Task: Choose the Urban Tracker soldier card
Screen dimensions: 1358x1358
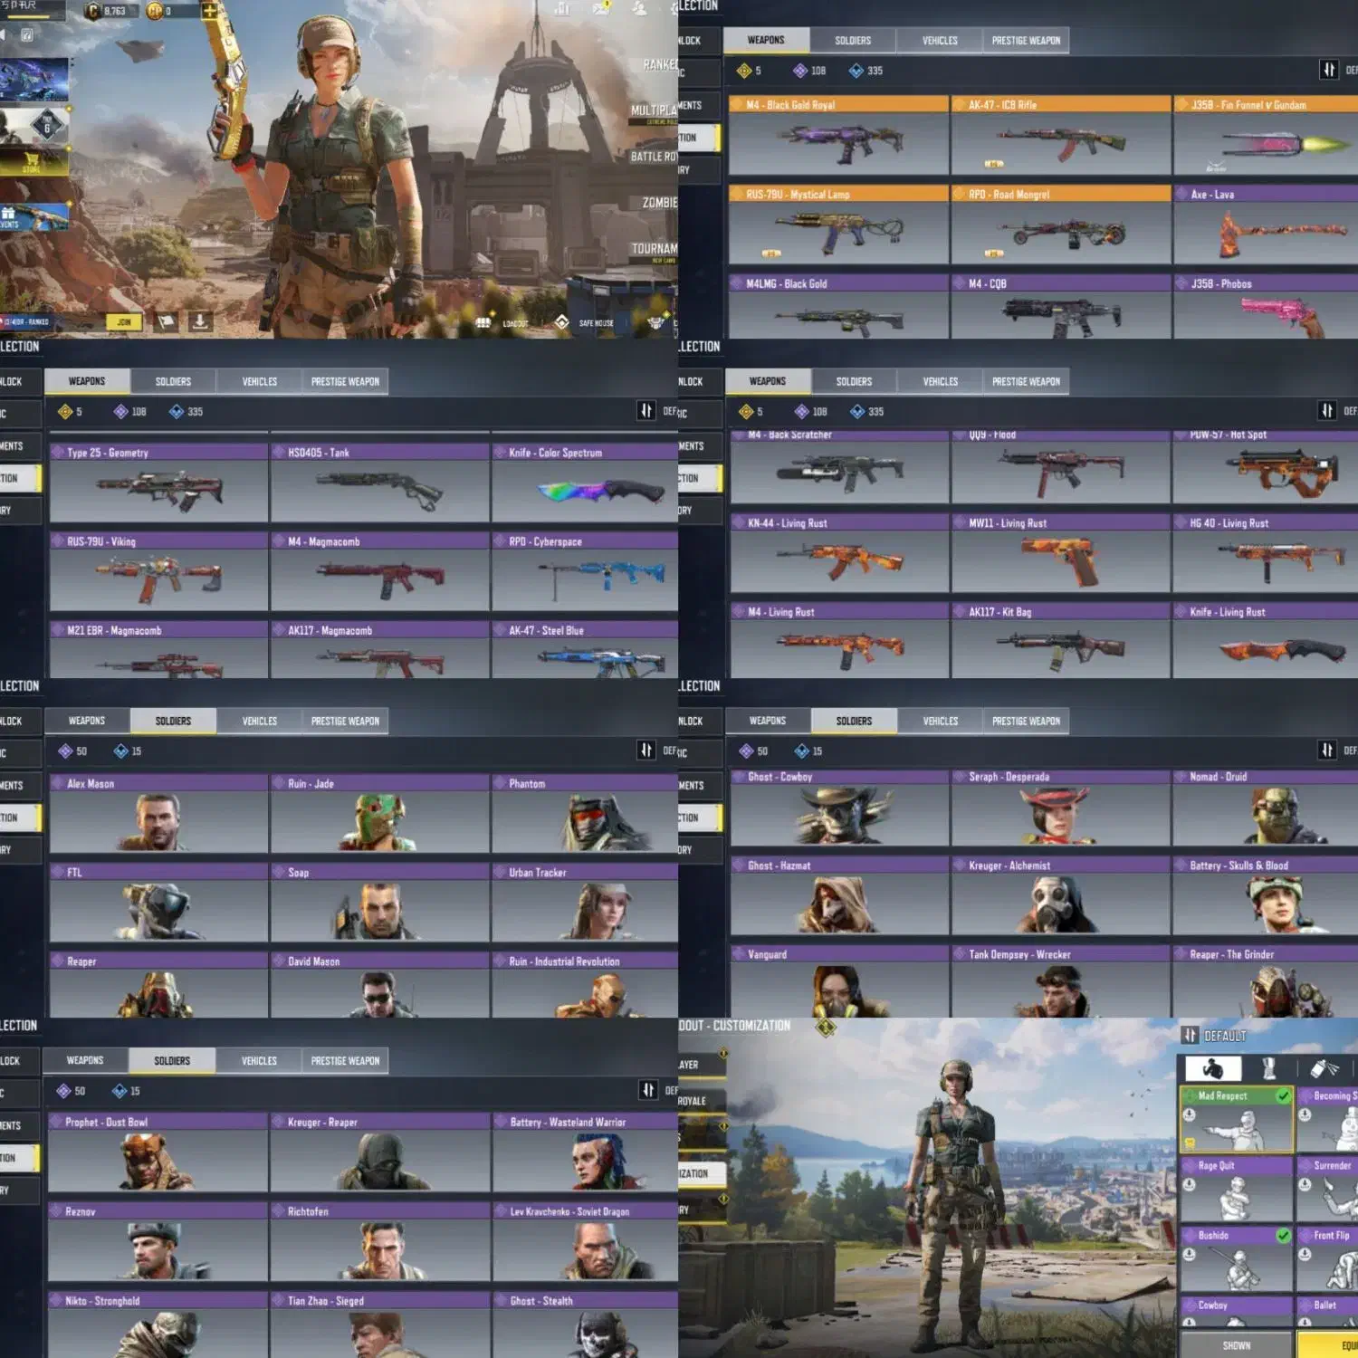Action: pos(585,903)
